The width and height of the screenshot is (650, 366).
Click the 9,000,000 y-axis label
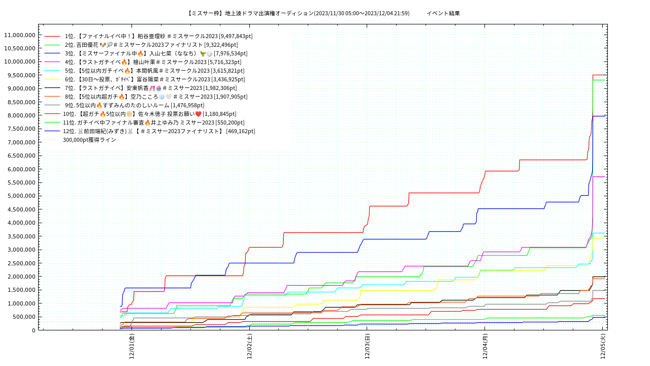tap(21, 88)
